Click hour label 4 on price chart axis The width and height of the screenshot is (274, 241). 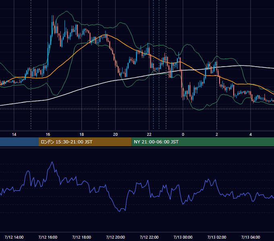click(x=251, y=135)
